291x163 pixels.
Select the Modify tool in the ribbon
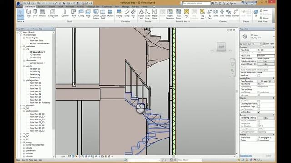(x=20, y=14)
